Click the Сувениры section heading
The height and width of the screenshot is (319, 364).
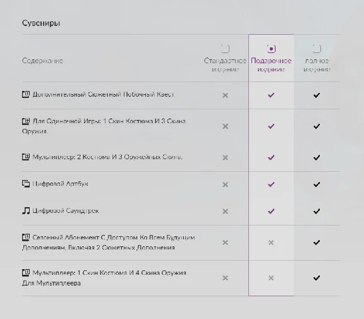pos(41,23)
